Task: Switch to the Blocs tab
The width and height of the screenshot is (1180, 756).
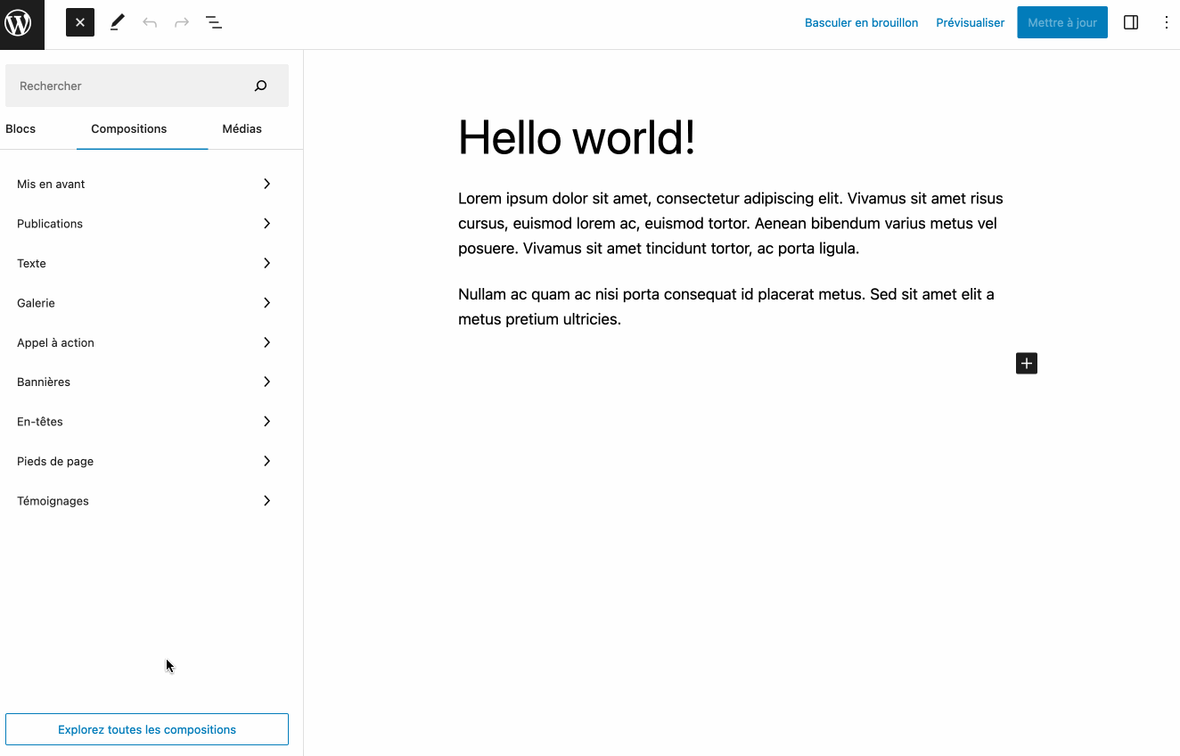Action: coord(20,129)
